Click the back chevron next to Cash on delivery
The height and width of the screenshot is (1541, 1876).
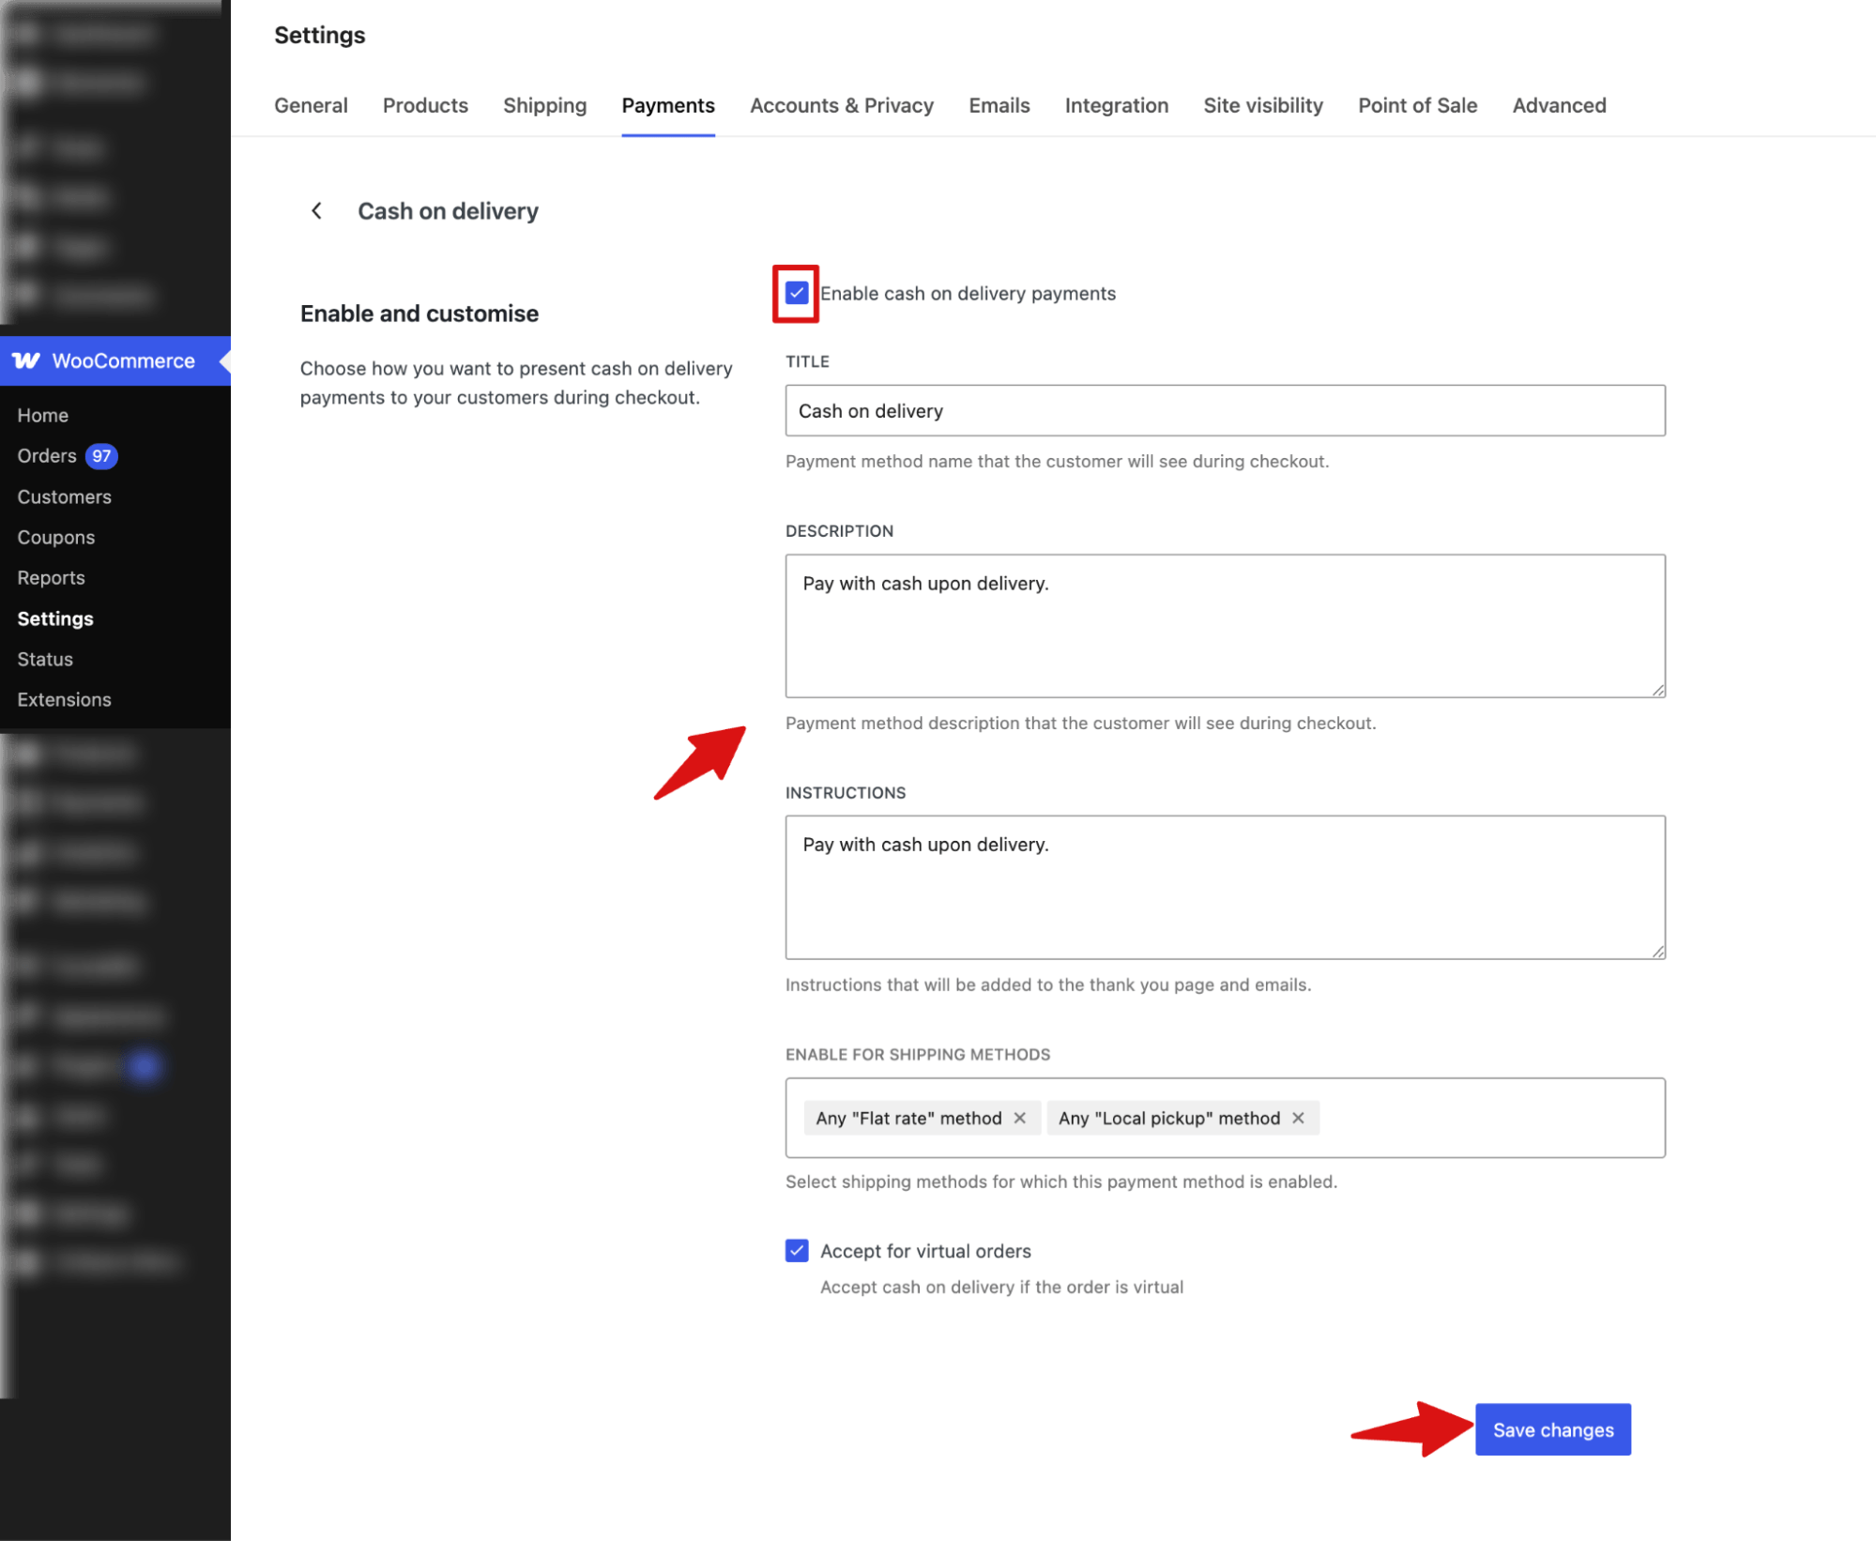pyautogui.click(x=316, y=210)
